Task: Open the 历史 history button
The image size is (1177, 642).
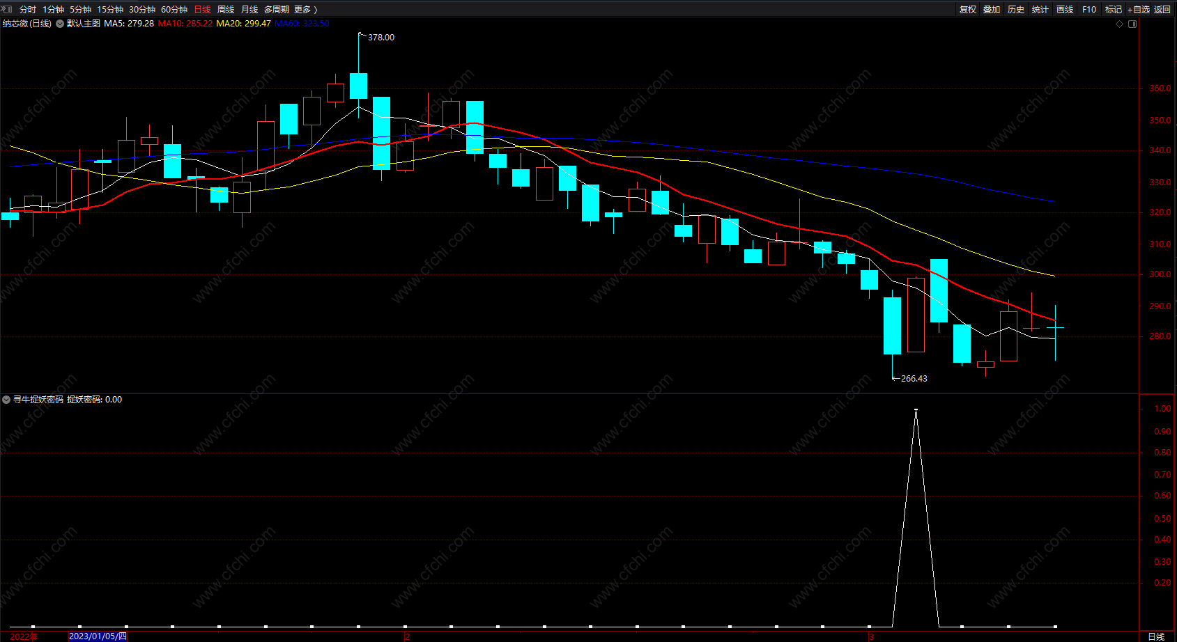Action: 1016,10
